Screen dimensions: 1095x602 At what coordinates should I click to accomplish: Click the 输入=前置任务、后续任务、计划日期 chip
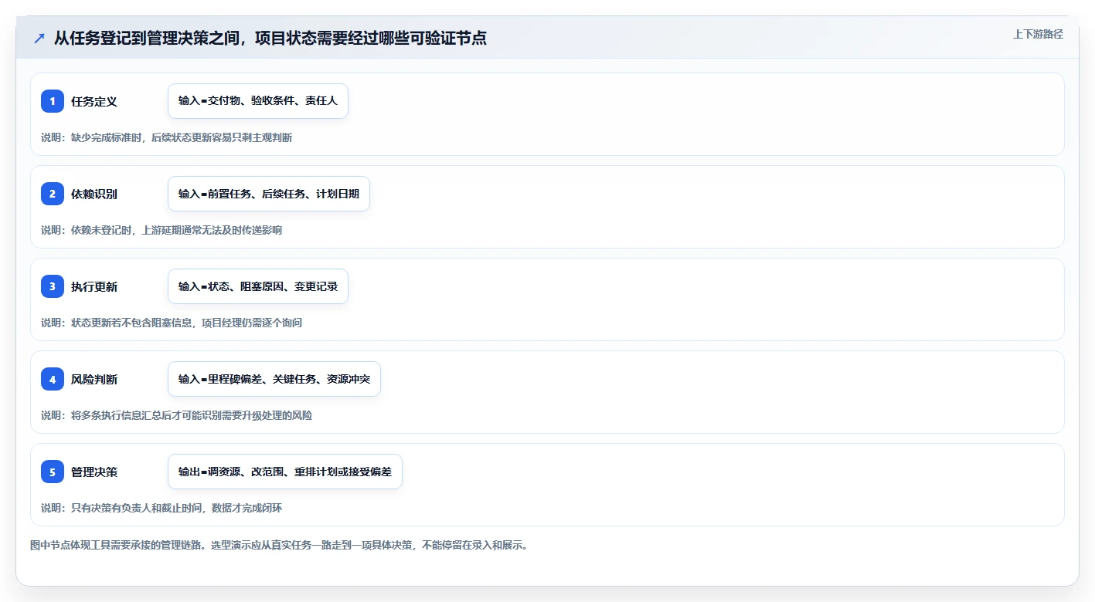pos(269,194)
